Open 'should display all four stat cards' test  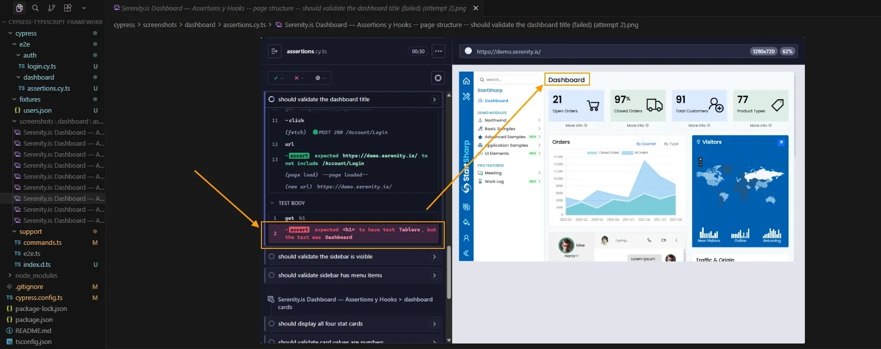(354, 324)
